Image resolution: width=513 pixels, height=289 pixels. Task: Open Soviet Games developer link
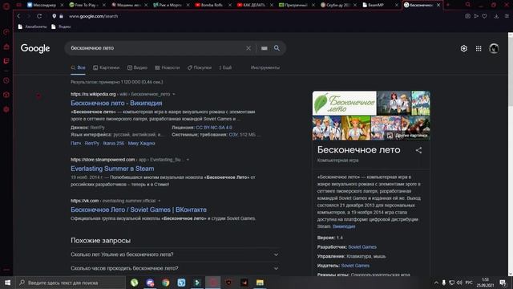[x=362, y=246]
